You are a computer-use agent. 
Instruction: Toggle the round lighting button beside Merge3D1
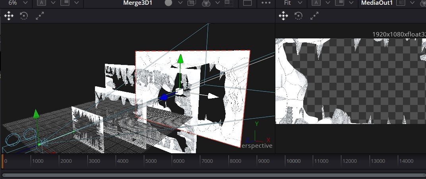[168, 3]
